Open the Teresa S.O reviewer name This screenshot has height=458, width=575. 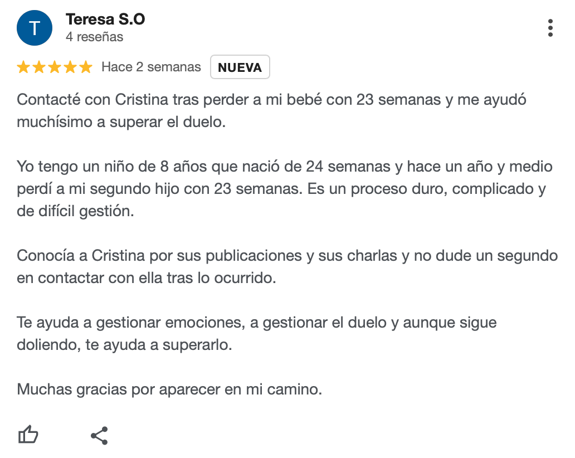[x=105, y=19]
